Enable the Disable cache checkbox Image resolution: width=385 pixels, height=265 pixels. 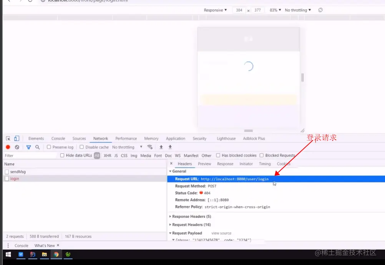pos(82,147)
